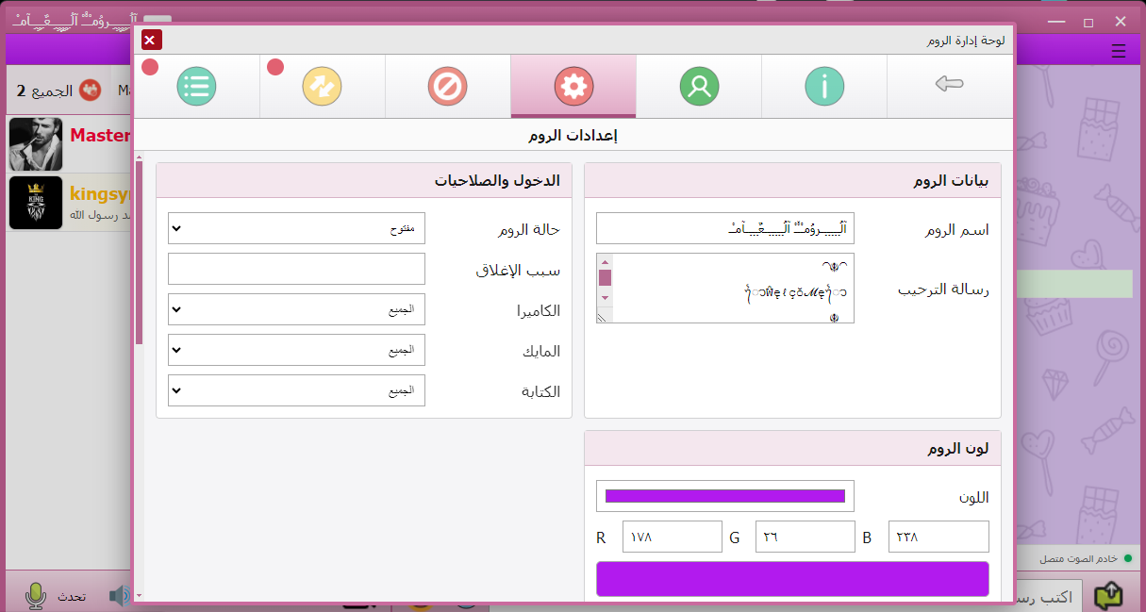
Task: Click the message input box in the main window
Action: (x=1047, y=596)
